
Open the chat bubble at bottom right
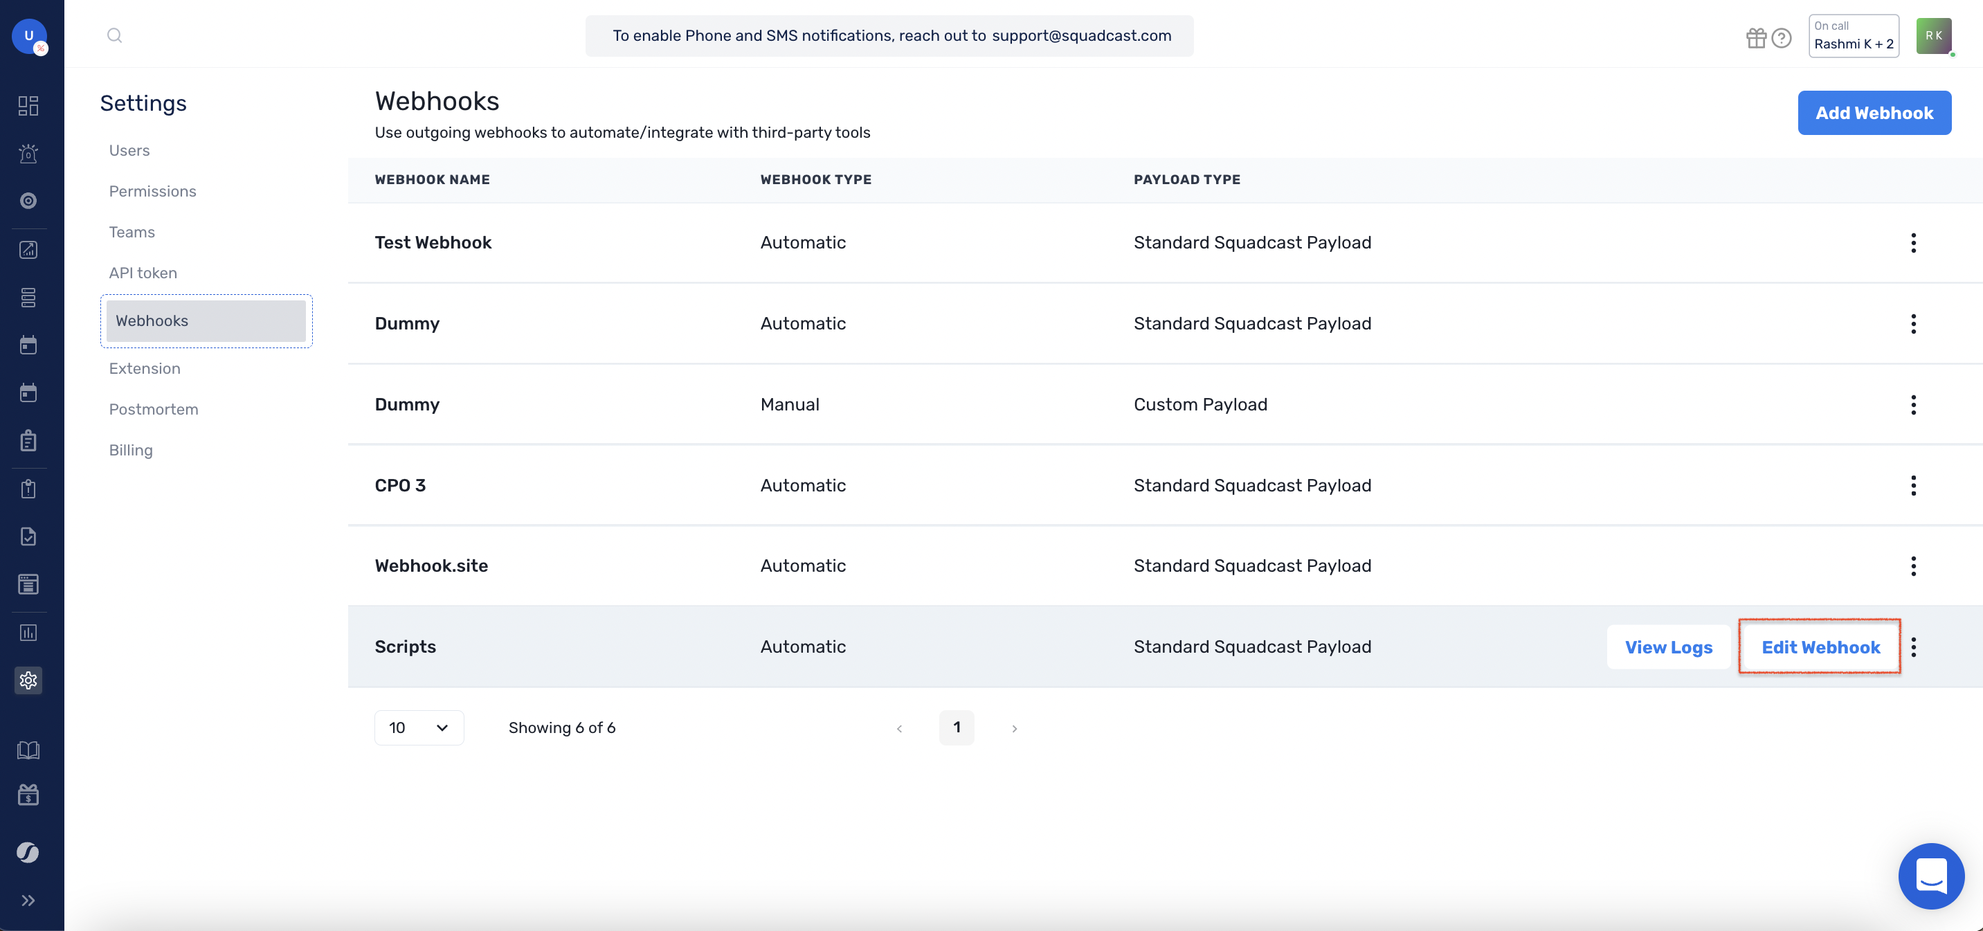point(1930,876)
